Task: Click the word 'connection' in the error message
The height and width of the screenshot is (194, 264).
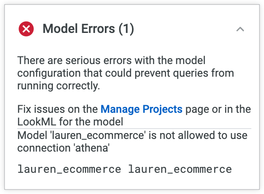Action: coord(44,148)
